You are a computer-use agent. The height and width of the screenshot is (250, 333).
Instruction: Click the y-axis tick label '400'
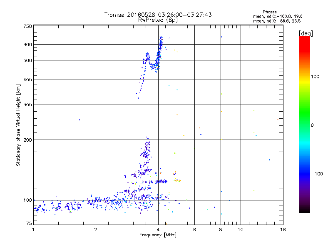click(x=27, y=80)
